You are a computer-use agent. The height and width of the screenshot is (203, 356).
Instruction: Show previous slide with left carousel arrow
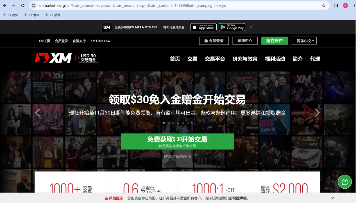click(38, 113)
